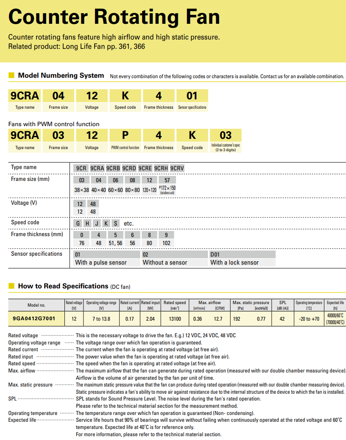Click the Related product Long Life Fan reference
The width and height of the screenshot is (346, 440).
coord(77,46)
